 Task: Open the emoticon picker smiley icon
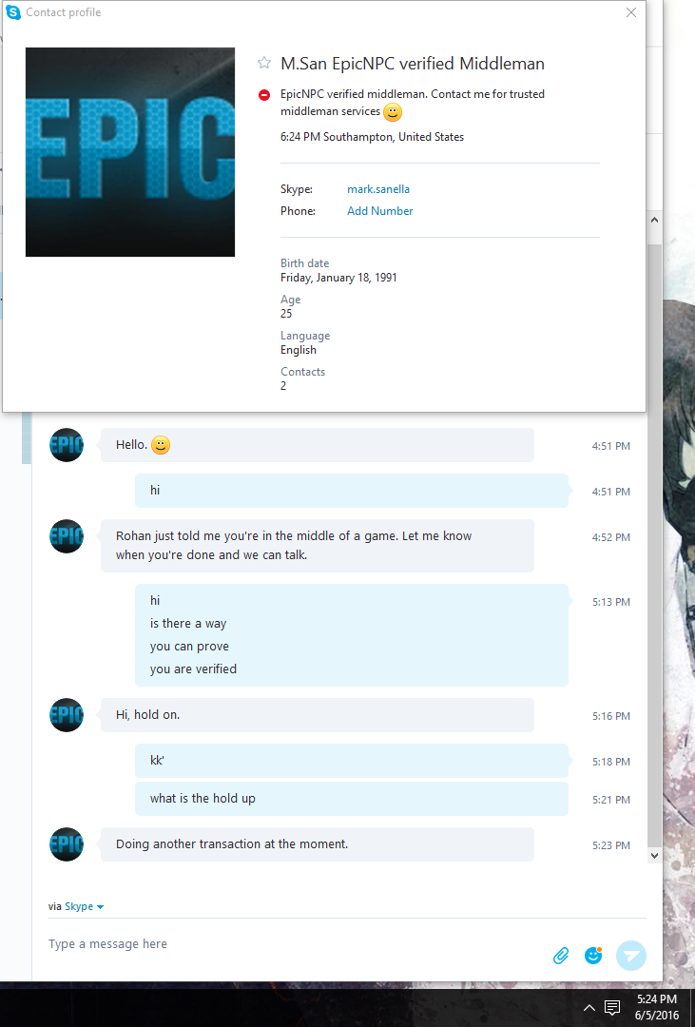pyautogui.click(x=593, y=956)
